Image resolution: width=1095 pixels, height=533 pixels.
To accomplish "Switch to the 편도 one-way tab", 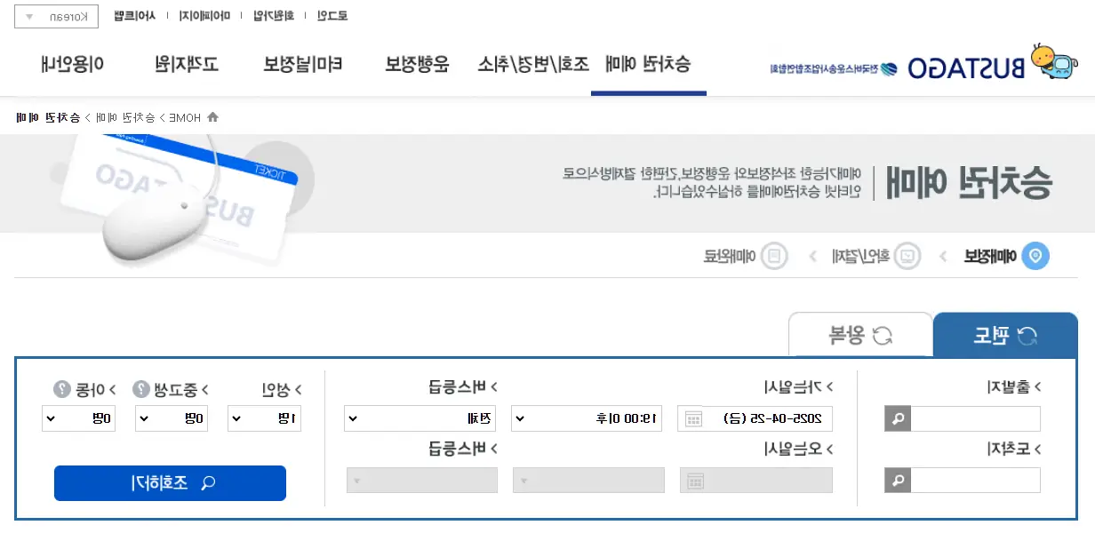I will [1005, 335].
